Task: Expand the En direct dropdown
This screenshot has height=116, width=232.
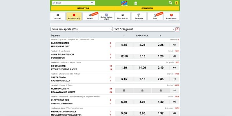Action: (73, 3)
